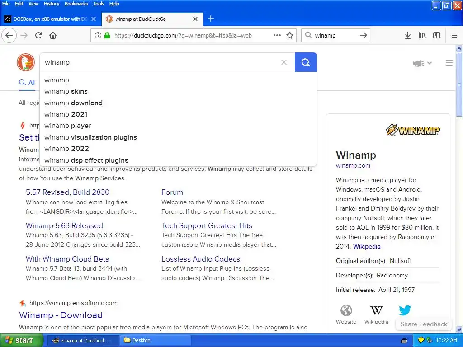Open the History menu
Viewport: 463px width, 347px height.
(x=52, y=4)
